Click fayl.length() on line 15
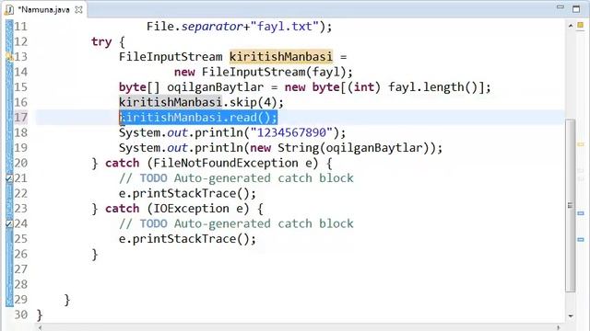Screen dimensions: 590x331 coord(432,87)
